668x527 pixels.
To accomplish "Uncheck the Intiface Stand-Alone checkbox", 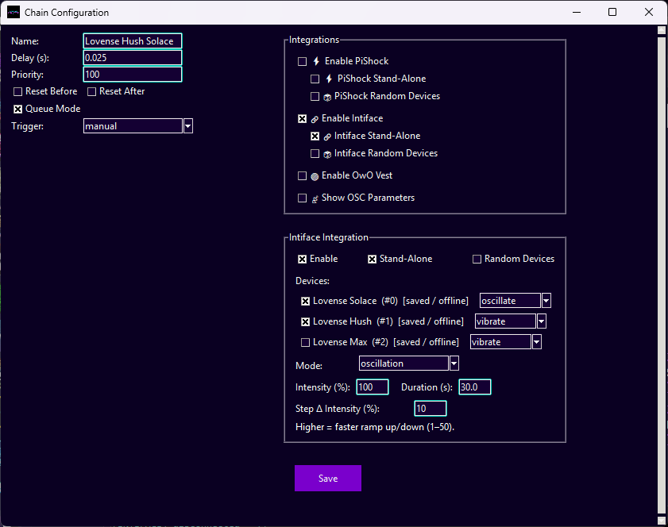I will point(315,137).
